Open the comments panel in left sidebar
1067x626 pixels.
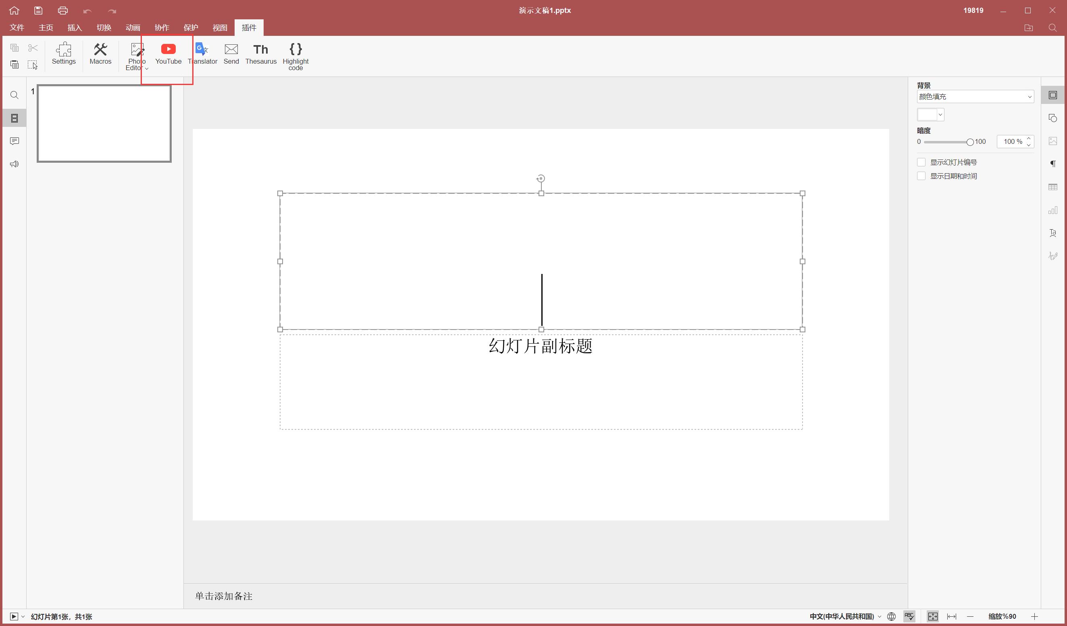click(15, 141)
